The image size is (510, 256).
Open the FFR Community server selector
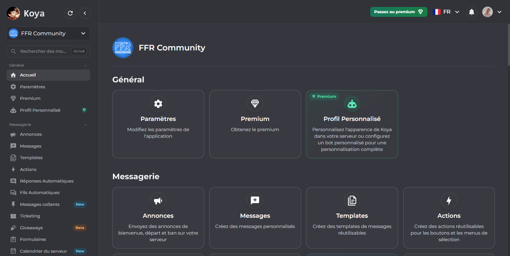click(48, 33)
